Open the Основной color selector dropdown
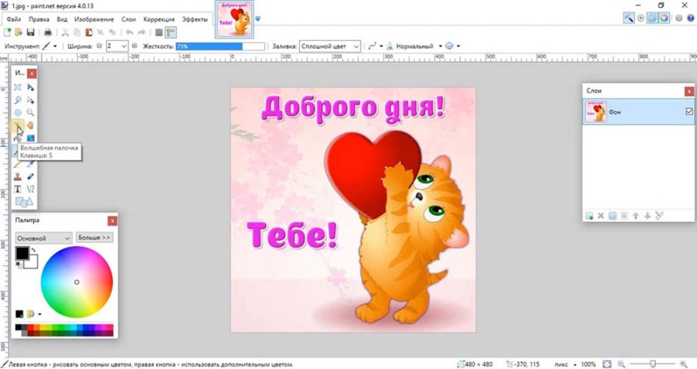The width and height of the screenshot is (697, 369). tap(43, 238)
